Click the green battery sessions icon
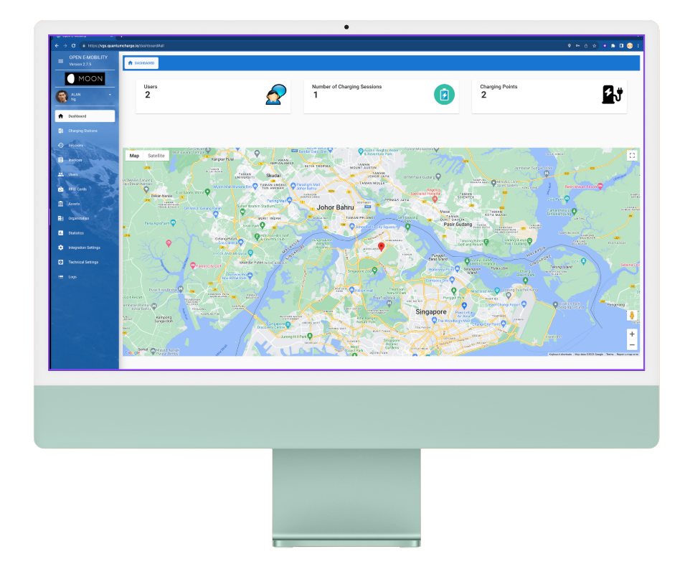 coord(444,94)
